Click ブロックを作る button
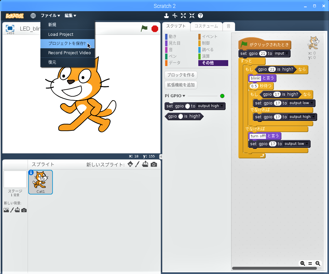Screen dimensions: 329x274 click(x=181, y=75)
